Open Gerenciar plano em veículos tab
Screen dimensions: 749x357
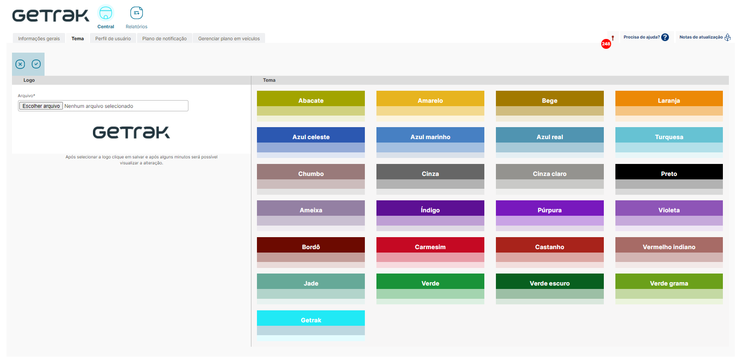coord(229,39)
